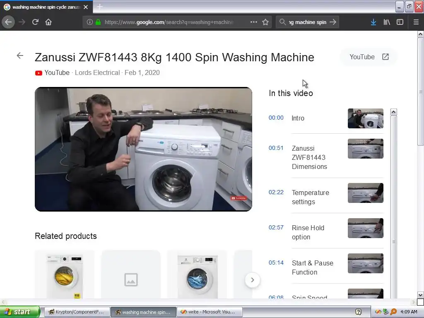The height and width of the screenshot is (318, 424).
Task: Go to the Firefox home page
Action: click(48, 22)
